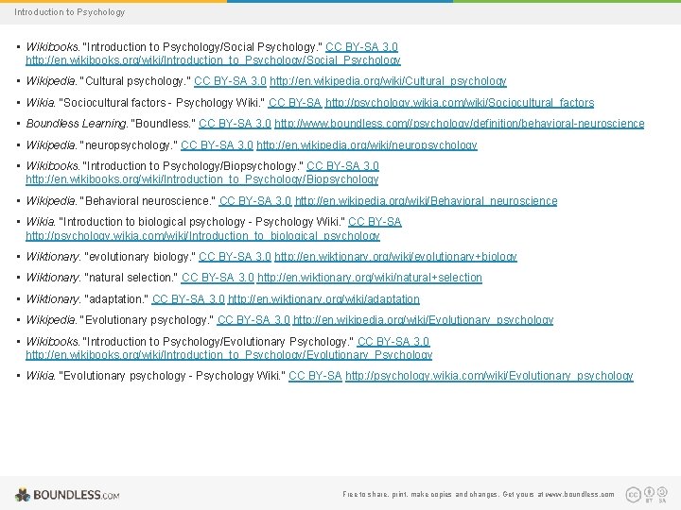The image size is (681, 510).
Task: Open the Wikipedia Behavioral neuroscience URL
Action: pos(426,201)
